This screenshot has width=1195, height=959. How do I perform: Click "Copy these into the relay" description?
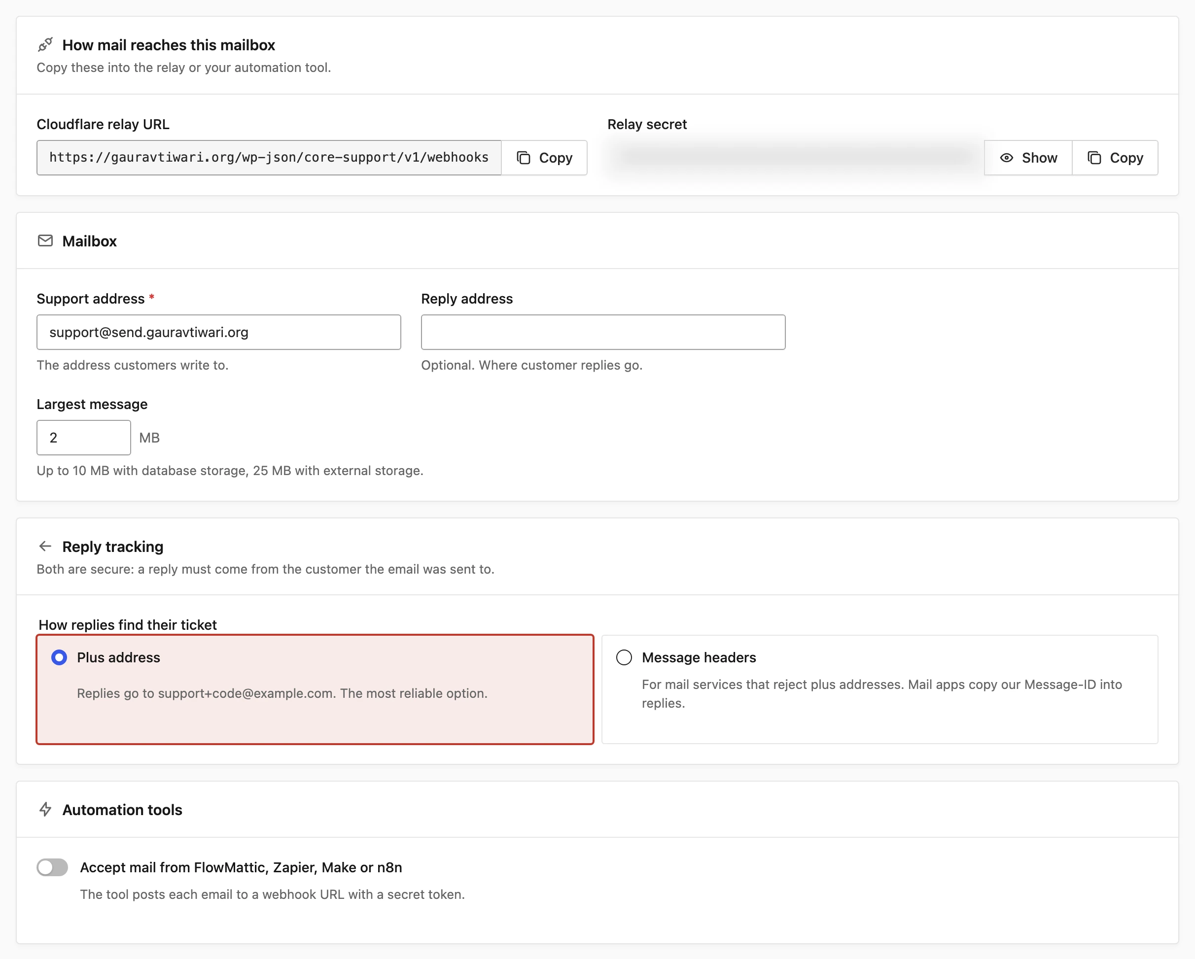pyautogui.click(x=183, y=68)
